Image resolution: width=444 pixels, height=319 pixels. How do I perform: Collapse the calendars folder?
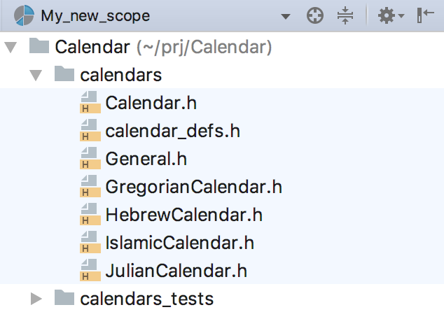(36, 76)
